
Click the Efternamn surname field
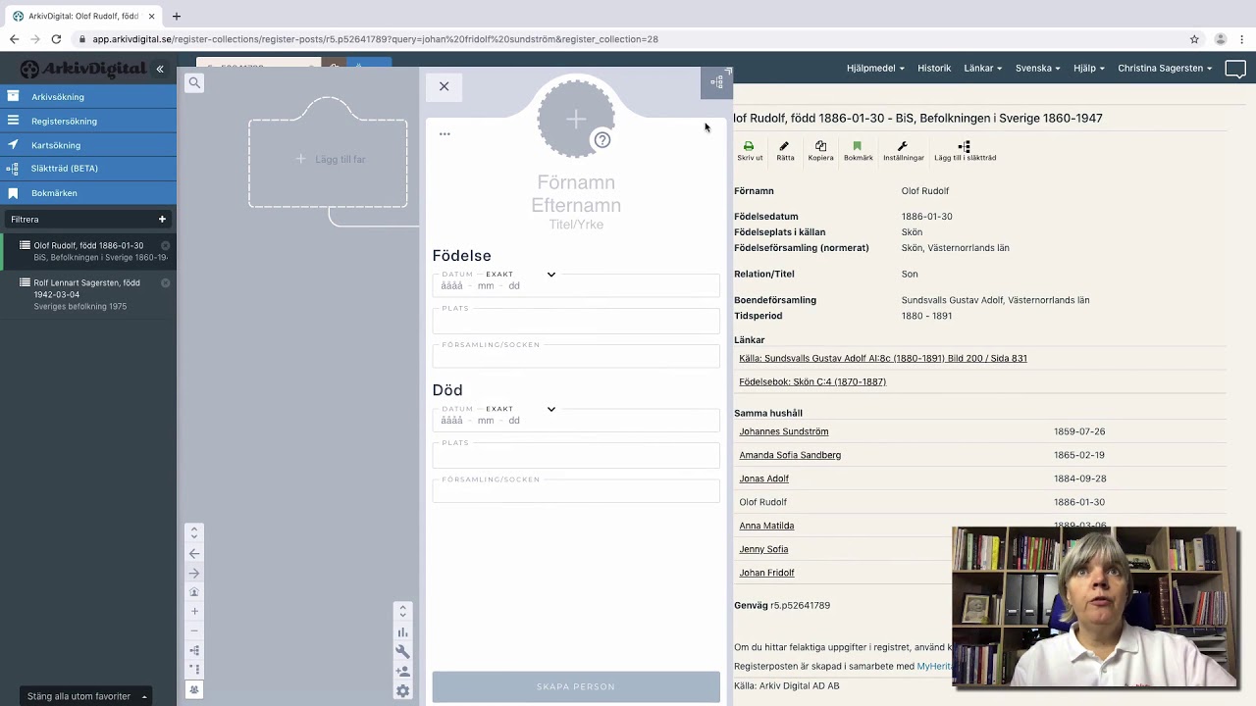tap(576, 204)
